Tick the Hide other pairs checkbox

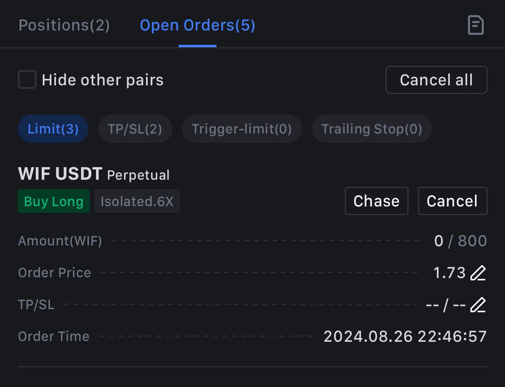pyautogui.click(x=27, y=80)
